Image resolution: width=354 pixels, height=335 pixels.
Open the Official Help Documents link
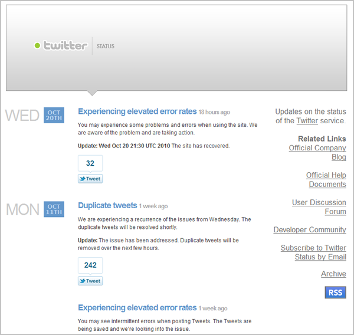[x=326, y=180]
